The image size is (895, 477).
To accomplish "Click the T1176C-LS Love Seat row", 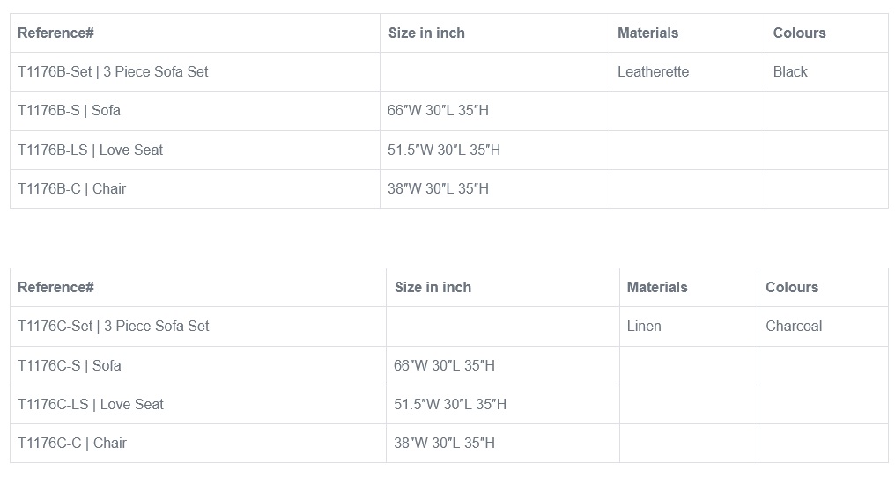I will coord(91,405).
